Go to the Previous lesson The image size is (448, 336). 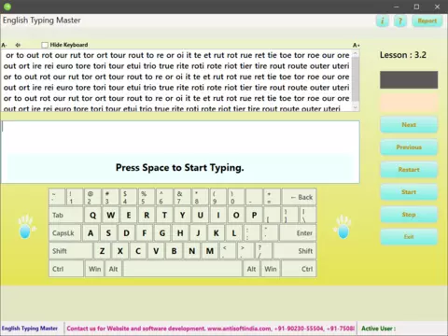(x=409, y=147)
